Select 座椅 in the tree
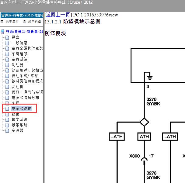 [16, 114]
